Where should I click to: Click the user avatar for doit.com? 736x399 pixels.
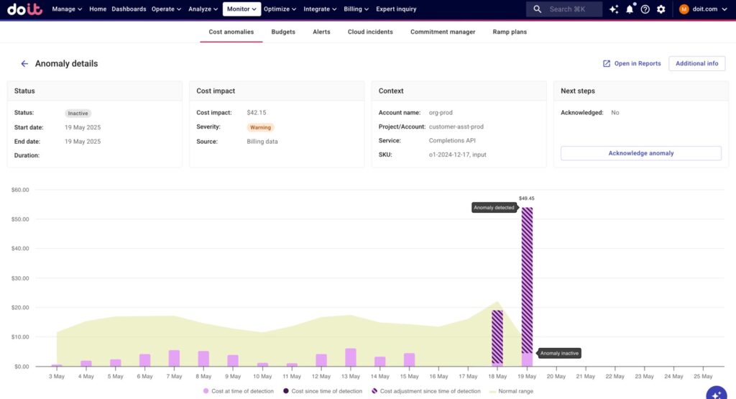(684, 9)
